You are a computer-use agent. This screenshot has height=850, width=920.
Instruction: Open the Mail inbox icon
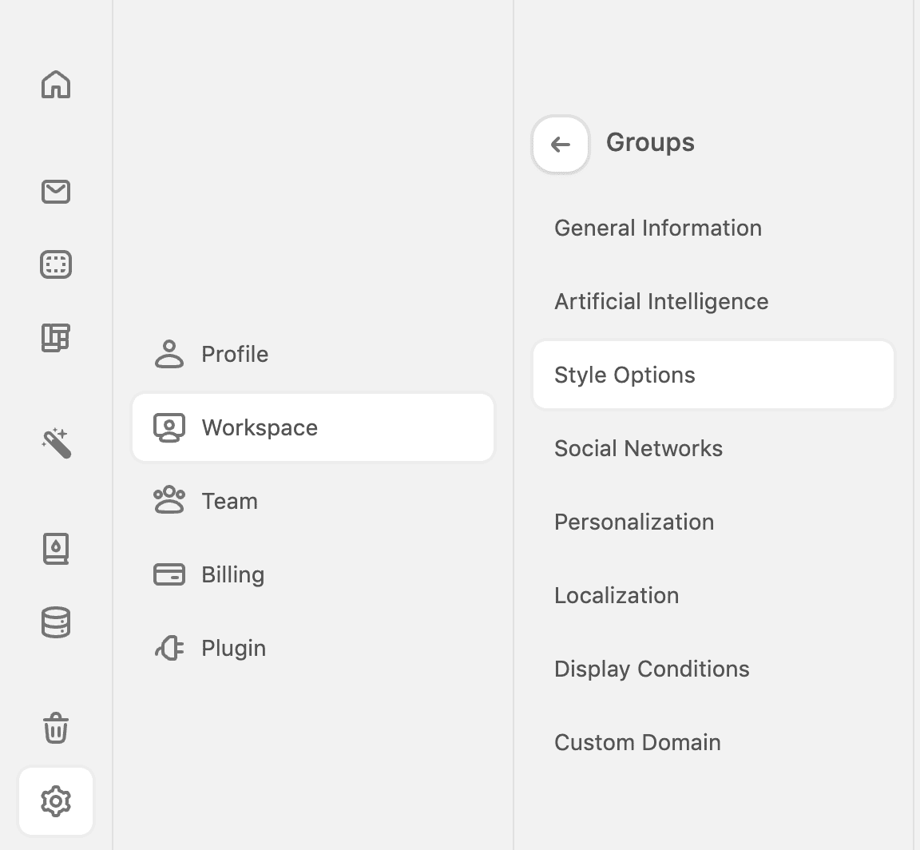[55, 192]
